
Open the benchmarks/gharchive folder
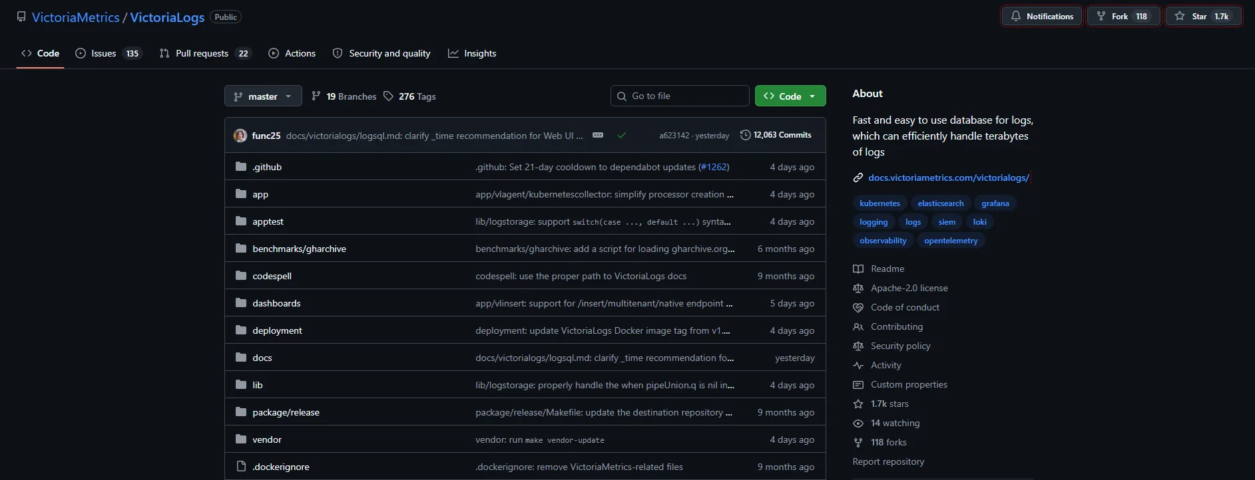299,249
